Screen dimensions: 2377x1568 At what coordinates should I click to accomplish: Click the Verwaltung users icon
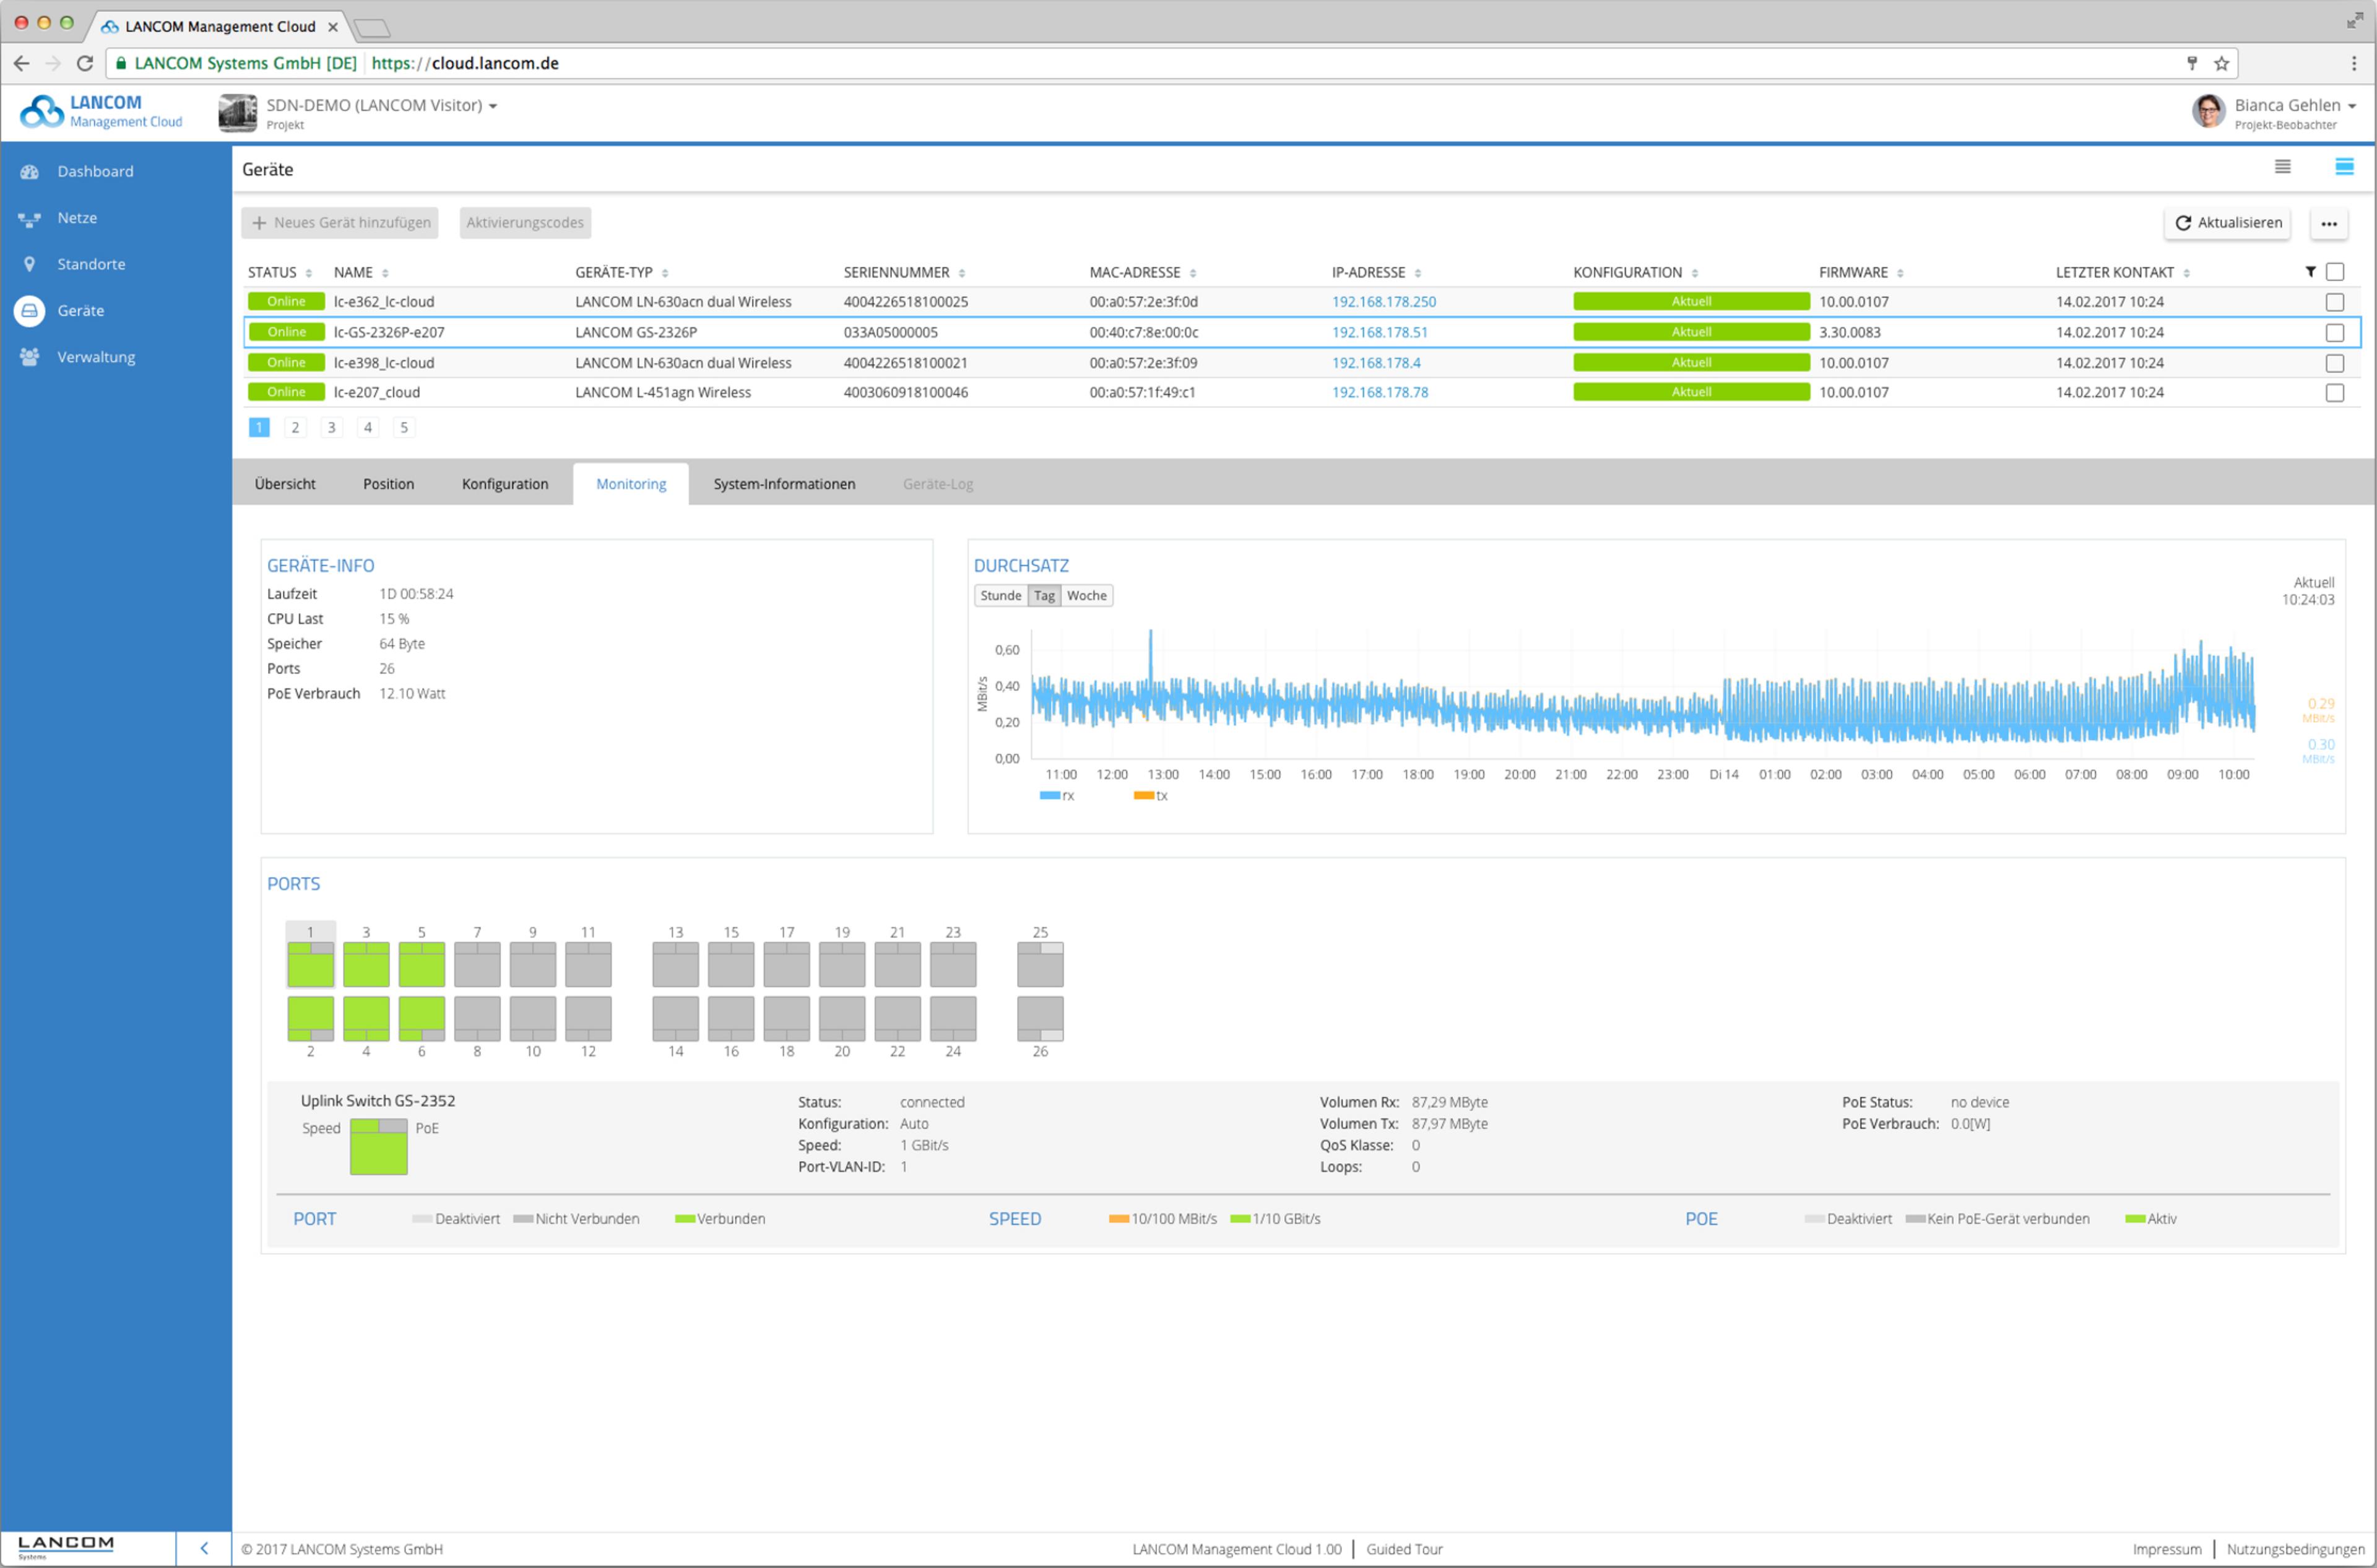[29, 357]
